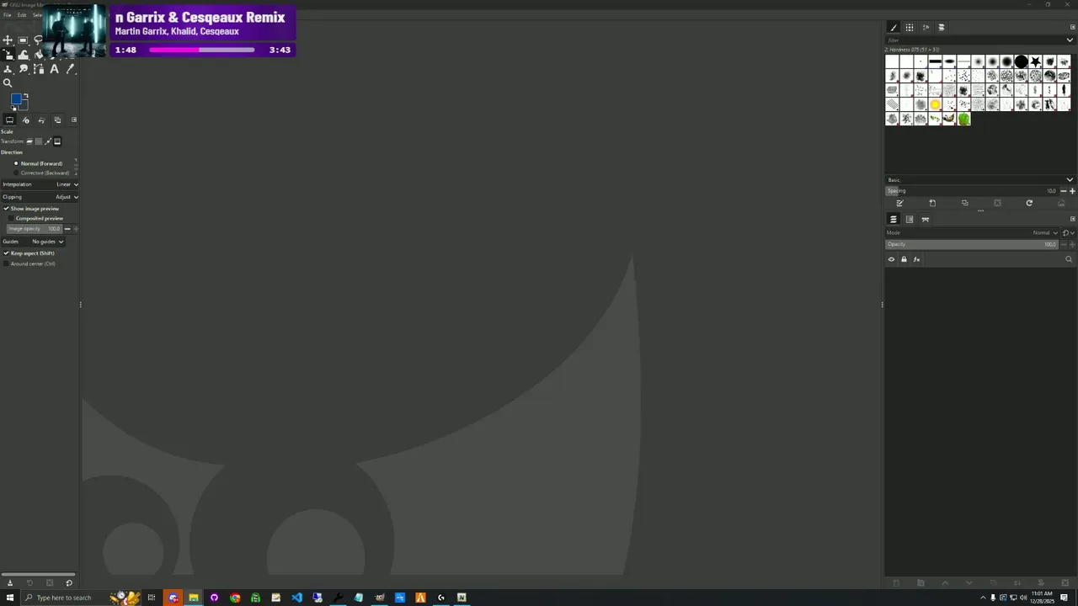Set transform target to Selection

pos(38,141)
